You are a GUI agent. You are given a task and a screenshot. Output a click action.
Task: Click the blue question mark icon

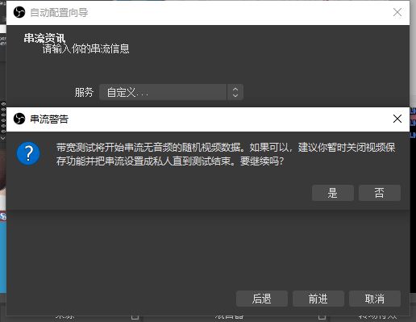point(28,153)
